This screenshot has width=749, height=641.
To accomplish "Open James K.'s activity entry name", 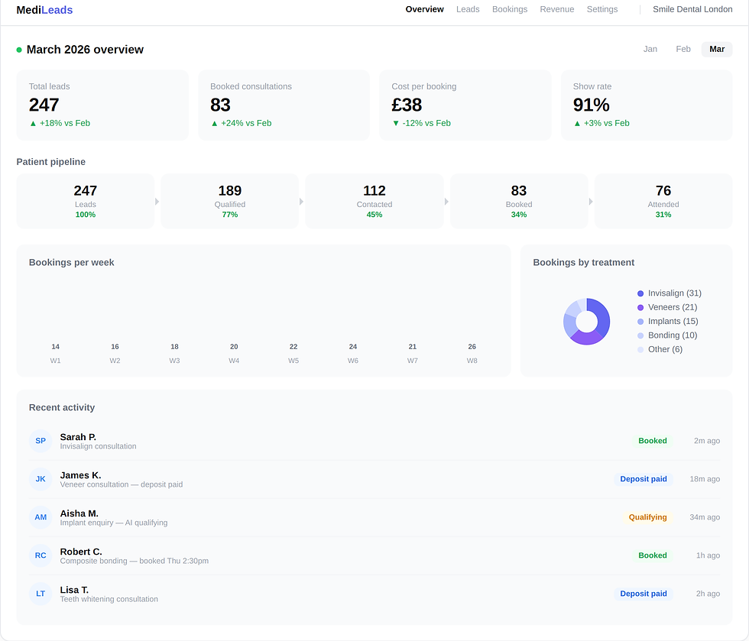I will tap(80, 475).
